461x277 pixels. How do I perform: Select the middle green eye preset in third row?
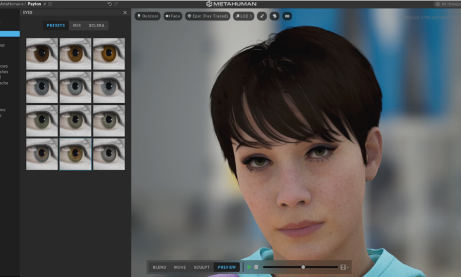click(x=76, y=121)
